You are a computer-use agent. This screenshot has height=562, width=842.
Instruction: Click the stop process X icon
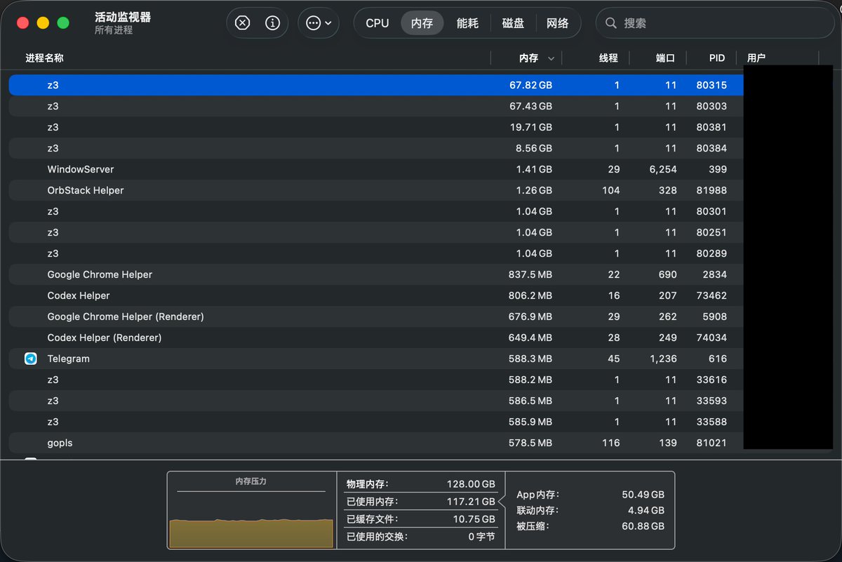point(242,23)
